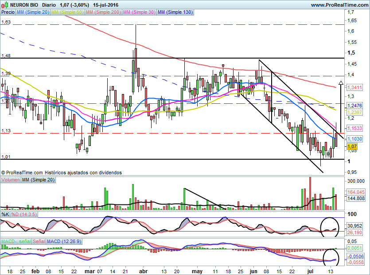The height and width of the screenshot is (275, 370).
Task: Select the MM (Simple 20) blue tab
Action: coord(33,12)
